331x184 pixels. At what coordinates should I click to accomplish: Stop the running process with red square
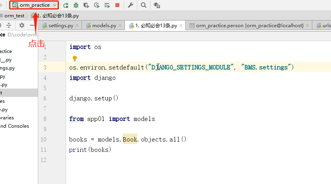(x=117, y=5)
